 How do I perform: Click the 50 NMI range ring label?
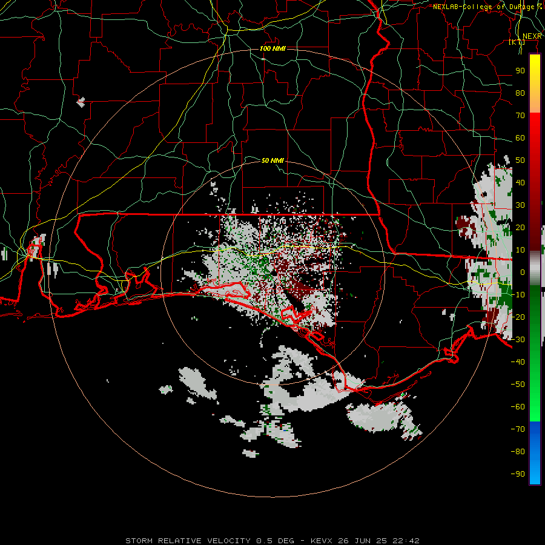pyautogui.click(x=272, y=160)
